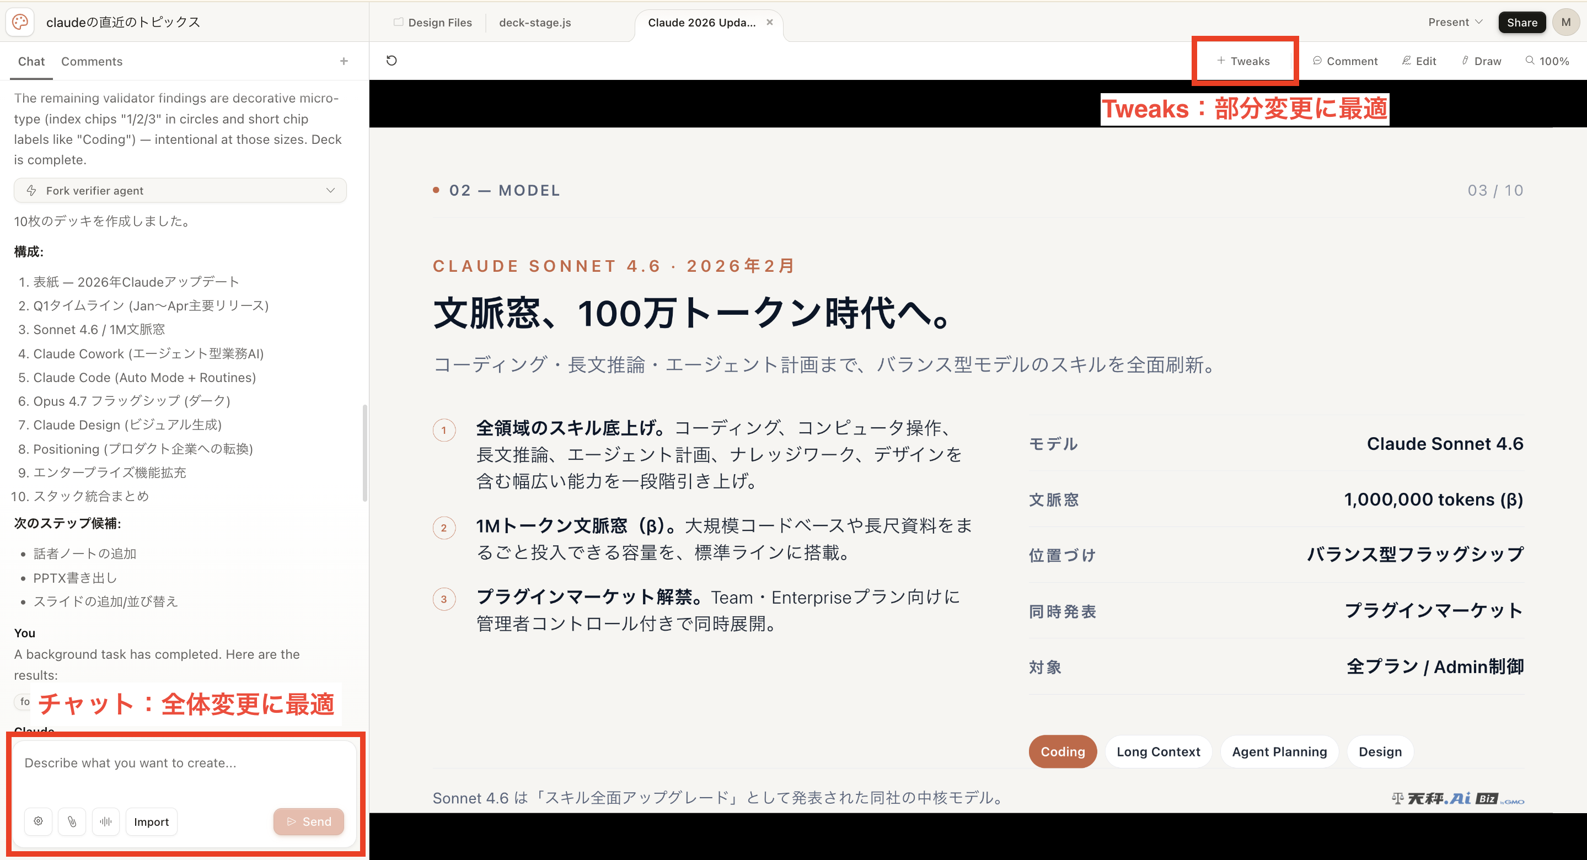The width and height of the screenshot is (1587, 860).
Task: Click table value Claude Sonnet 4.6
Action: [x=1445, y=444]
